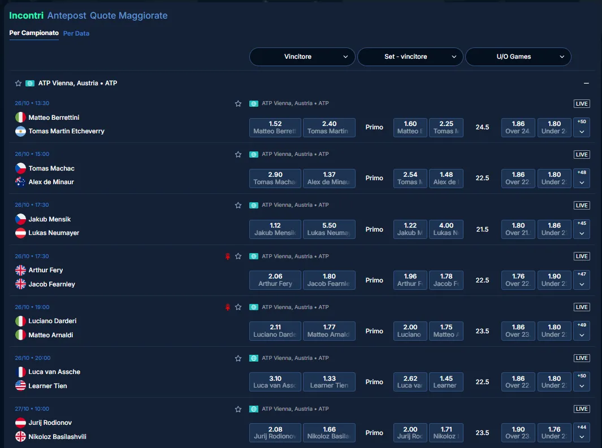This screenshot has width=602, height=448.
Task: Switch to the Incontri tab
Action: [26, 16]
